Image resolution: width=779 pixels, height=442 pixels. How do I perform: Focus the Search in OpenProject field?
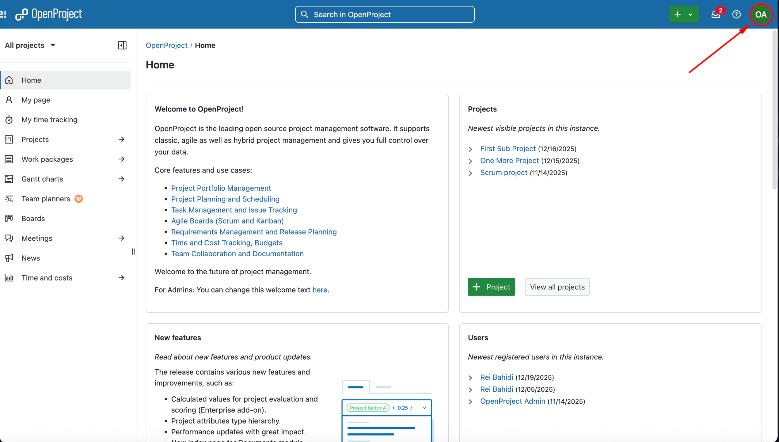tap(385, 14)
